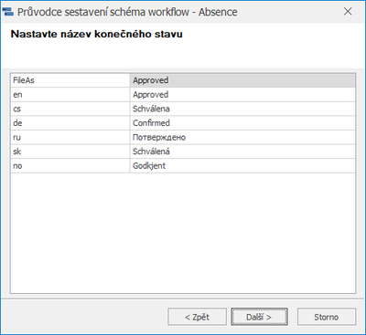Image resolution: width=366 pixels, height=335 pixels.
Task: Edit the Norwegian translation Godkjent
Action: coord(242,166)
